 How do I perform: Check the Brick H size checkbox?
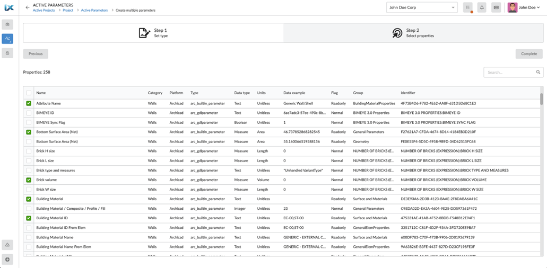pos(29,151)
